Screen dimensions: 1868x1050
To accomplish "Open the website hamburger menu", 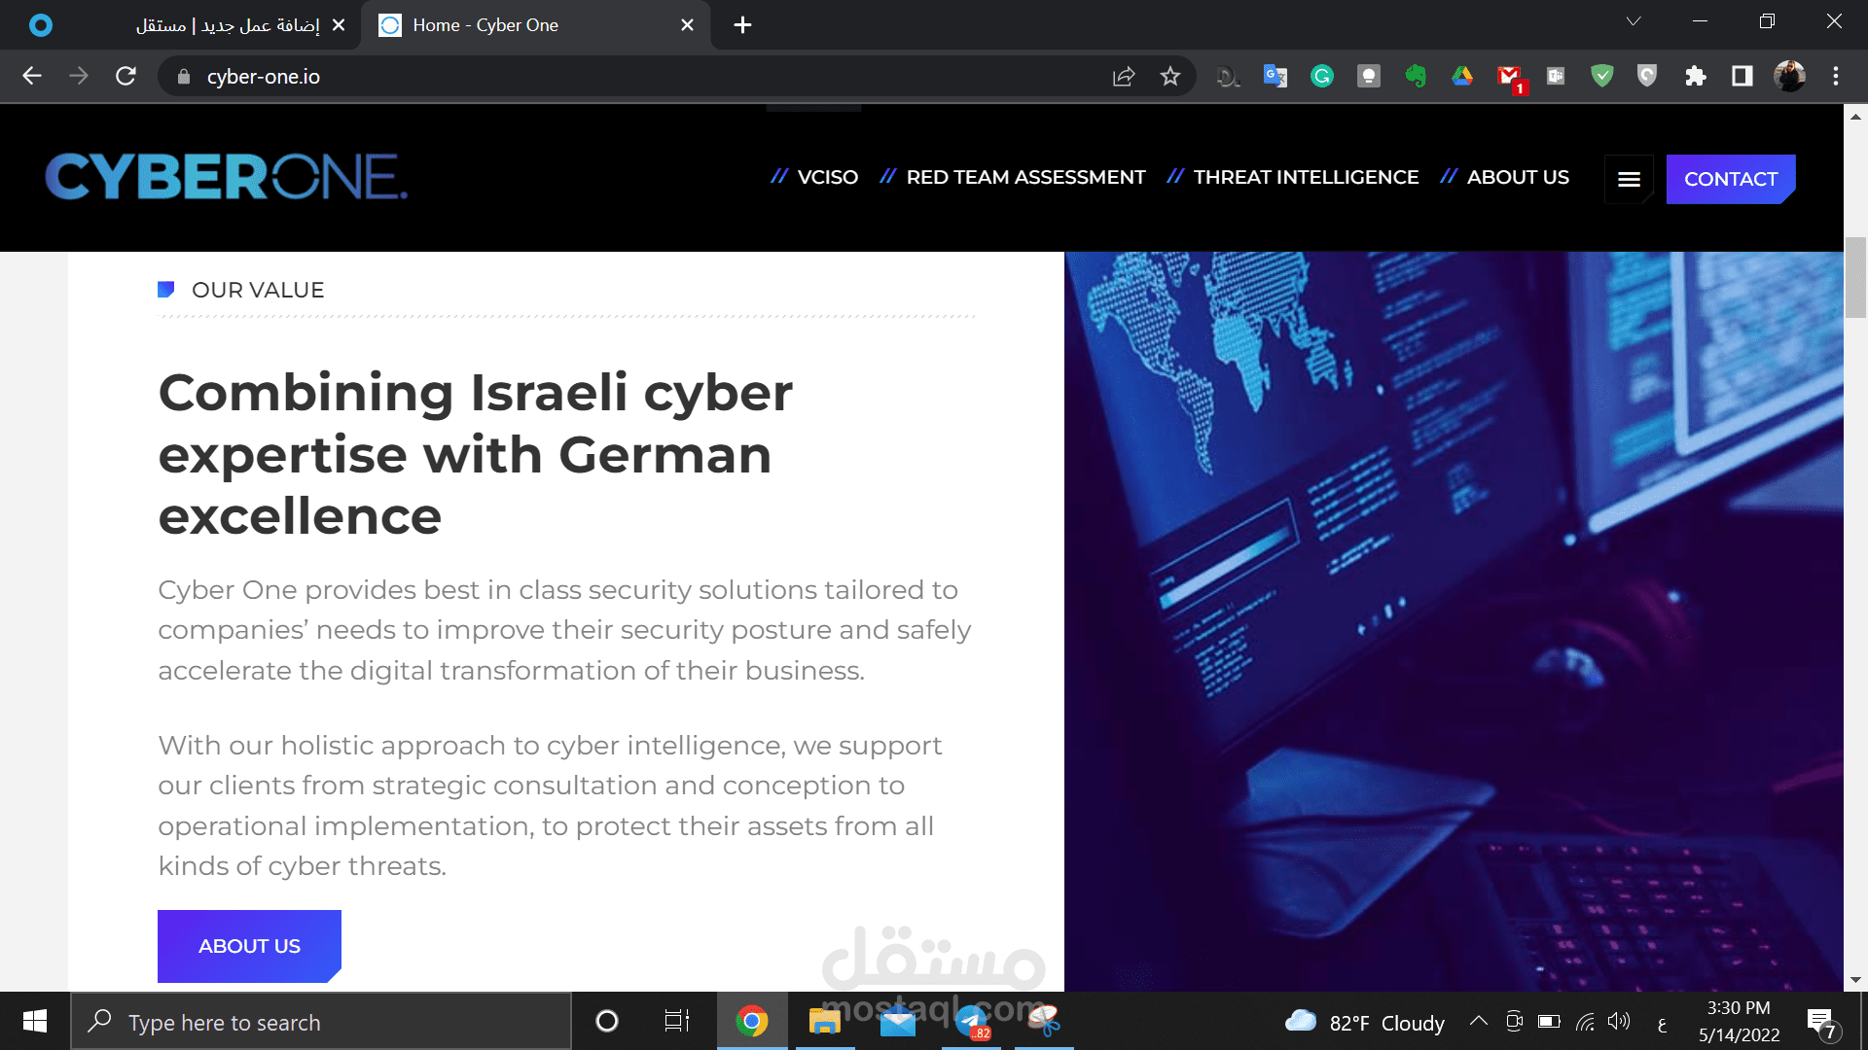I will click(1629, 179).
